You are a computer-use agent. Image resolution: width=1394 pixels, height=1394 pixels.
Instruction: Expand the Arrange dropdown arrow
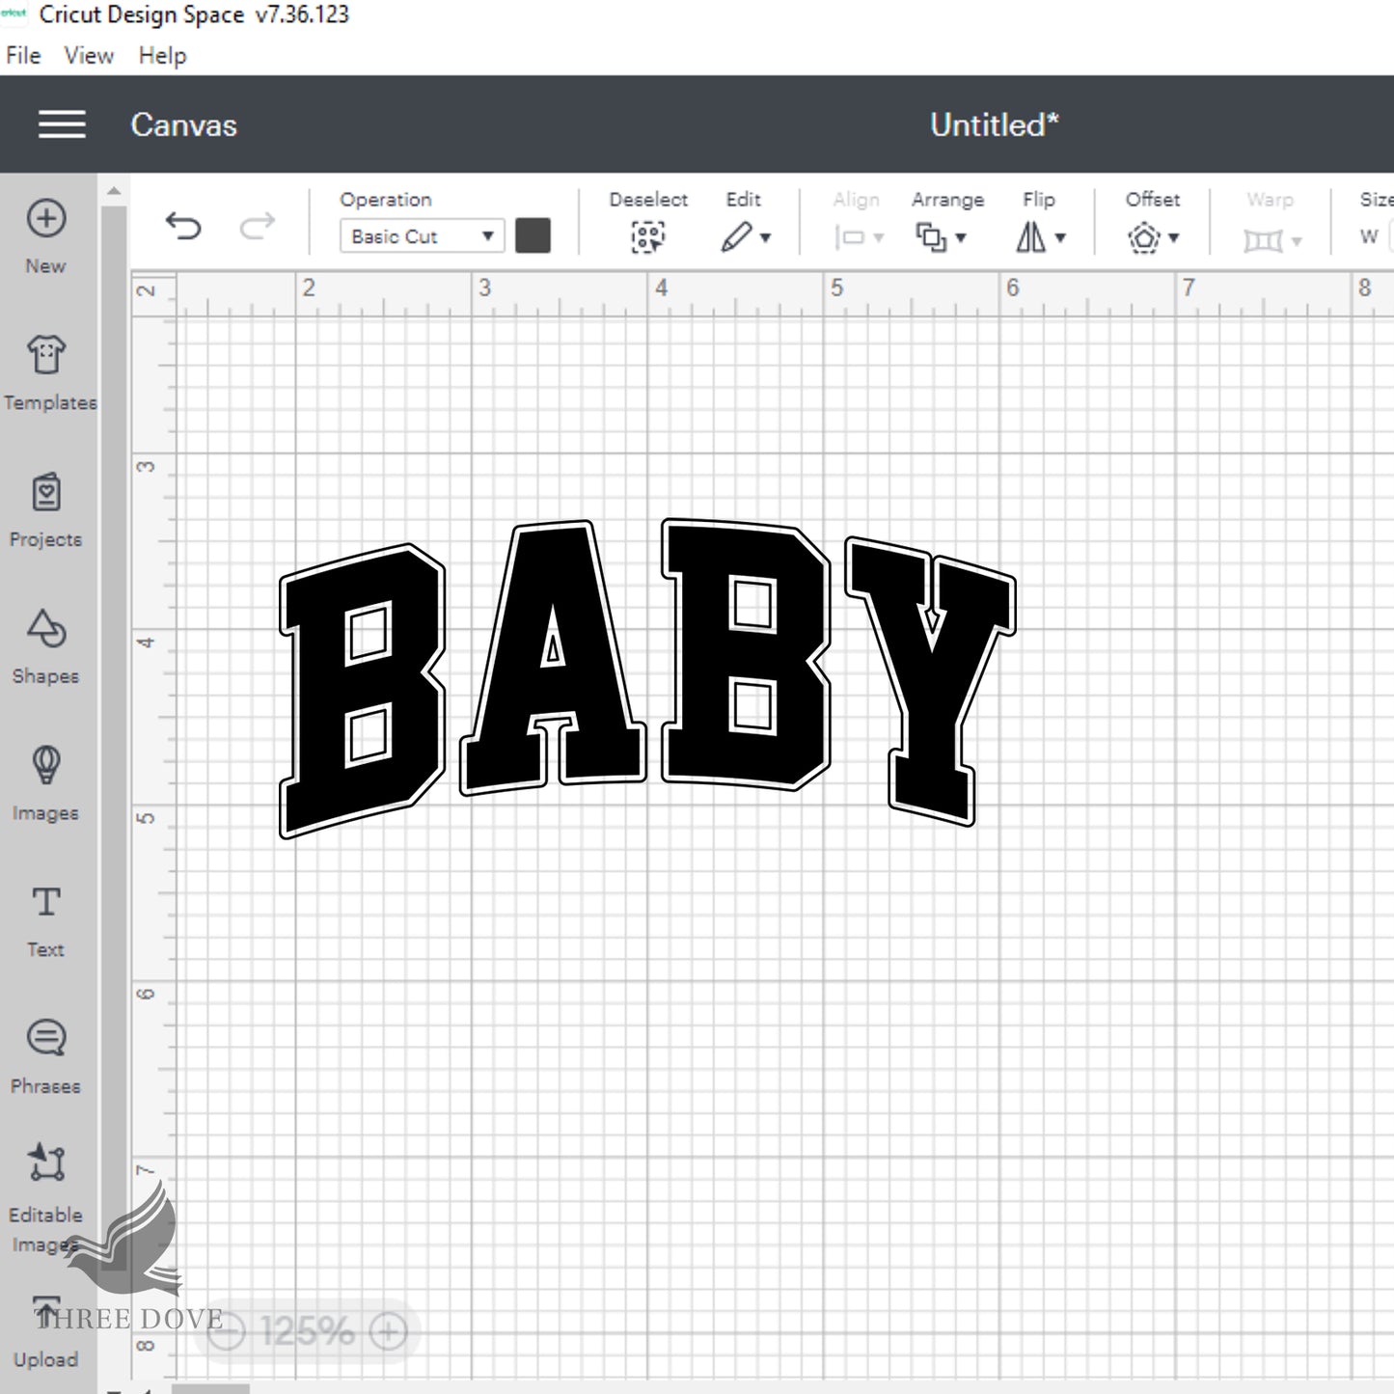(961, 237)
